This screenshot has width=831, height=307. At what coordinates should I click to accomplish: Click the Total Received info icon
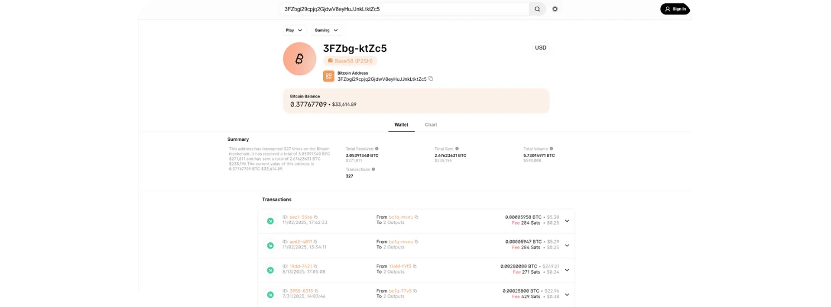(377, 149)
